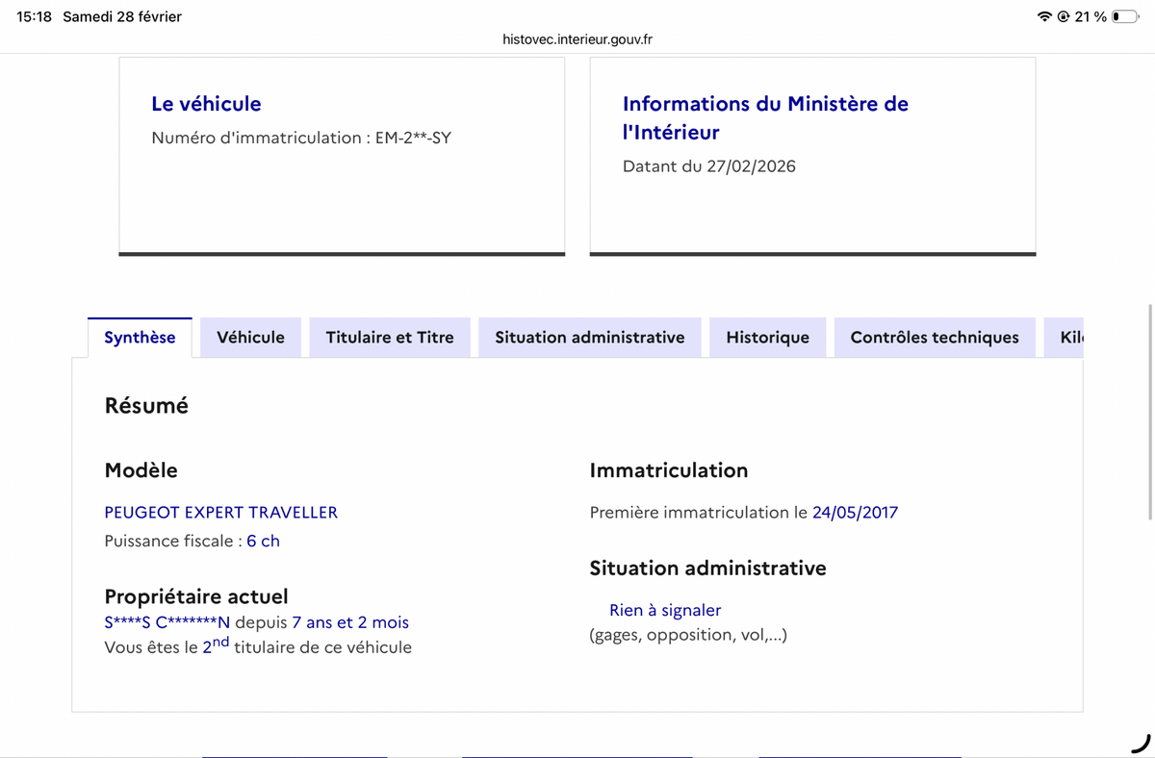Tap the date Samedi 28 février

[x=122, y=16]
